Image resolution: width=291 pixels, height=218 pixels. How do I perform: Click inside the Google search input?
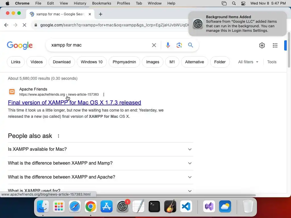tap(100, 45)
